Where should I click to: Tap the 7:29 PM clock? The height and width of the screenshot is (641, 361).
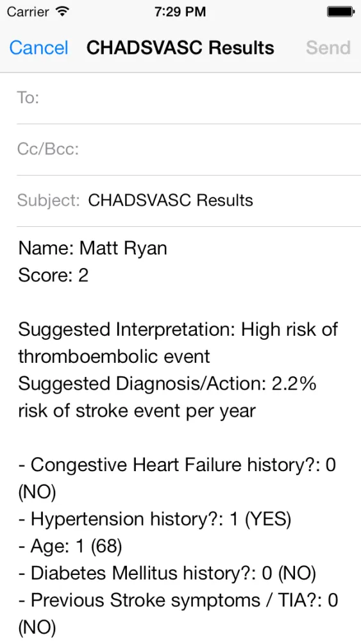click(x=180, y=12)
